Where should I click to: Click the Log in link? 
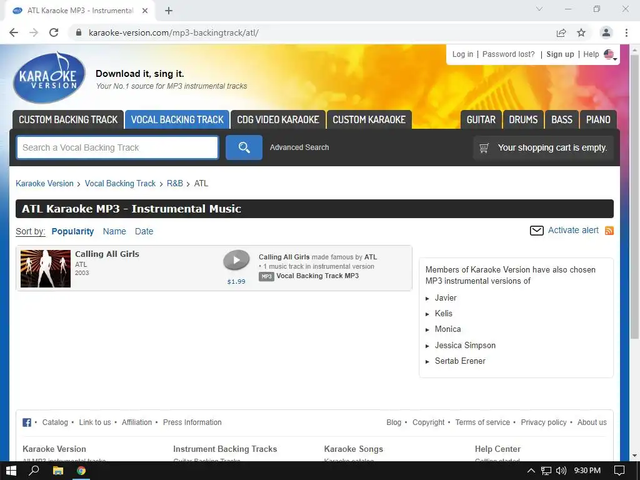tap(462, 54)
